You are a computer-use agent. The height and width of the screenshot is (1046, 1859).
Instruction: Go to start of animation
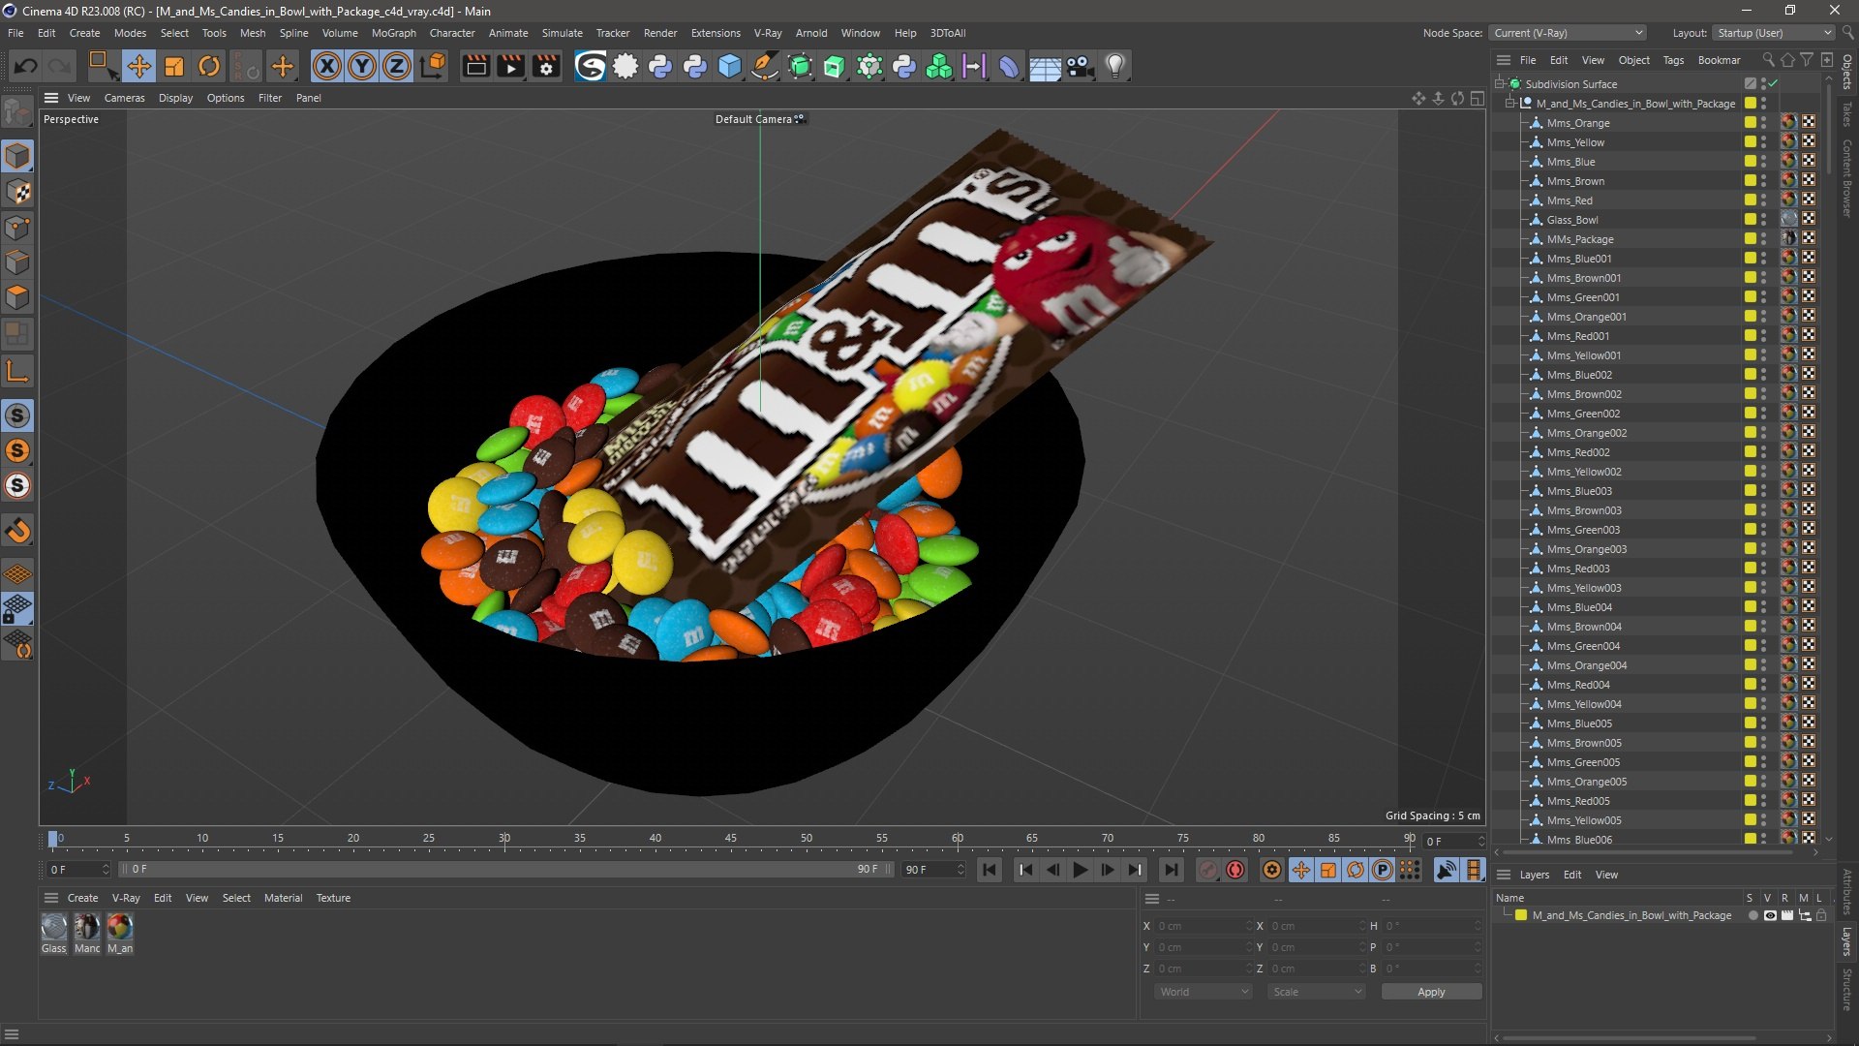click(x=989, y=870)
